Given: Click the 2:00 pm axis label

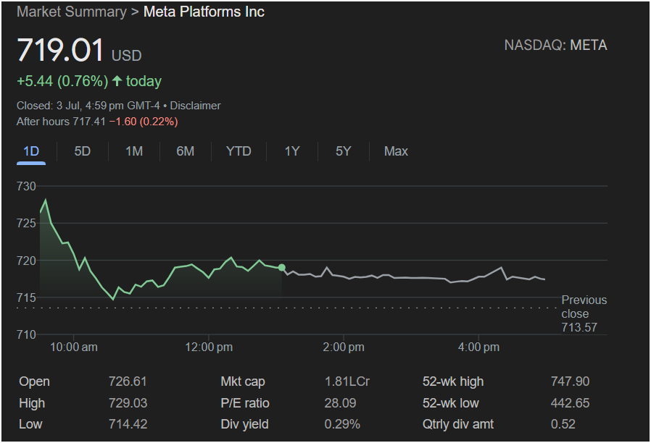Looking at the screenshot, I should [344, 347].
